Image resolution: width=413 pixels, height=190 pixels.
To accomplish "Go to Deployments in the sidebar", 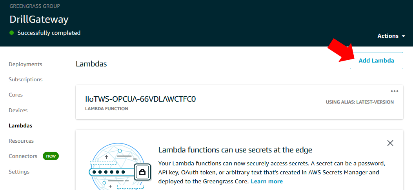I will 25,64.
